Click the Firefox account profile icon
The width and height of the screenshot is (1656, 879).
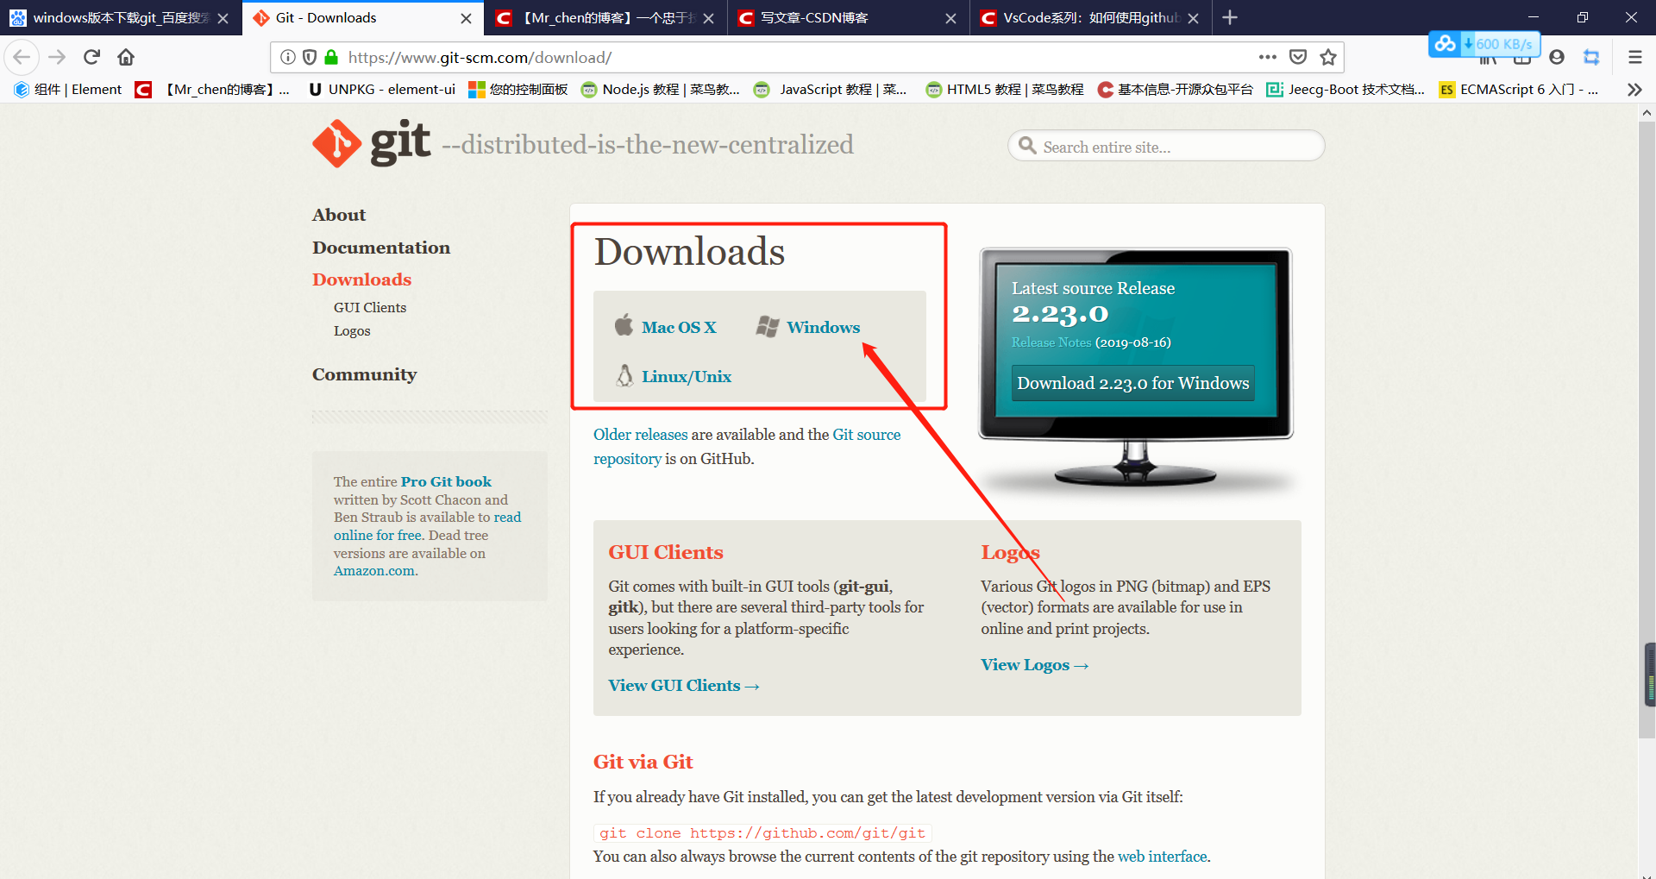pos(1557,57)
